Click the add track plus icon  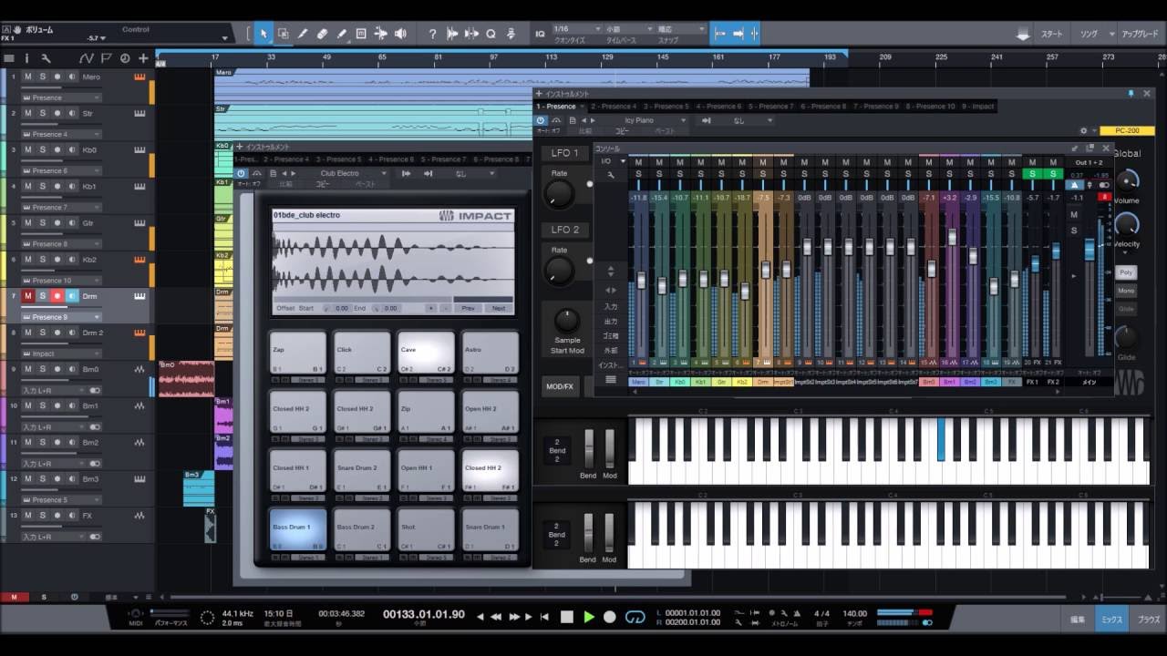(143, 58)
